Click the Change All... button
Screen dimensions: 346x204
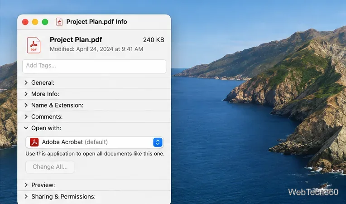[x=50, y=167]
